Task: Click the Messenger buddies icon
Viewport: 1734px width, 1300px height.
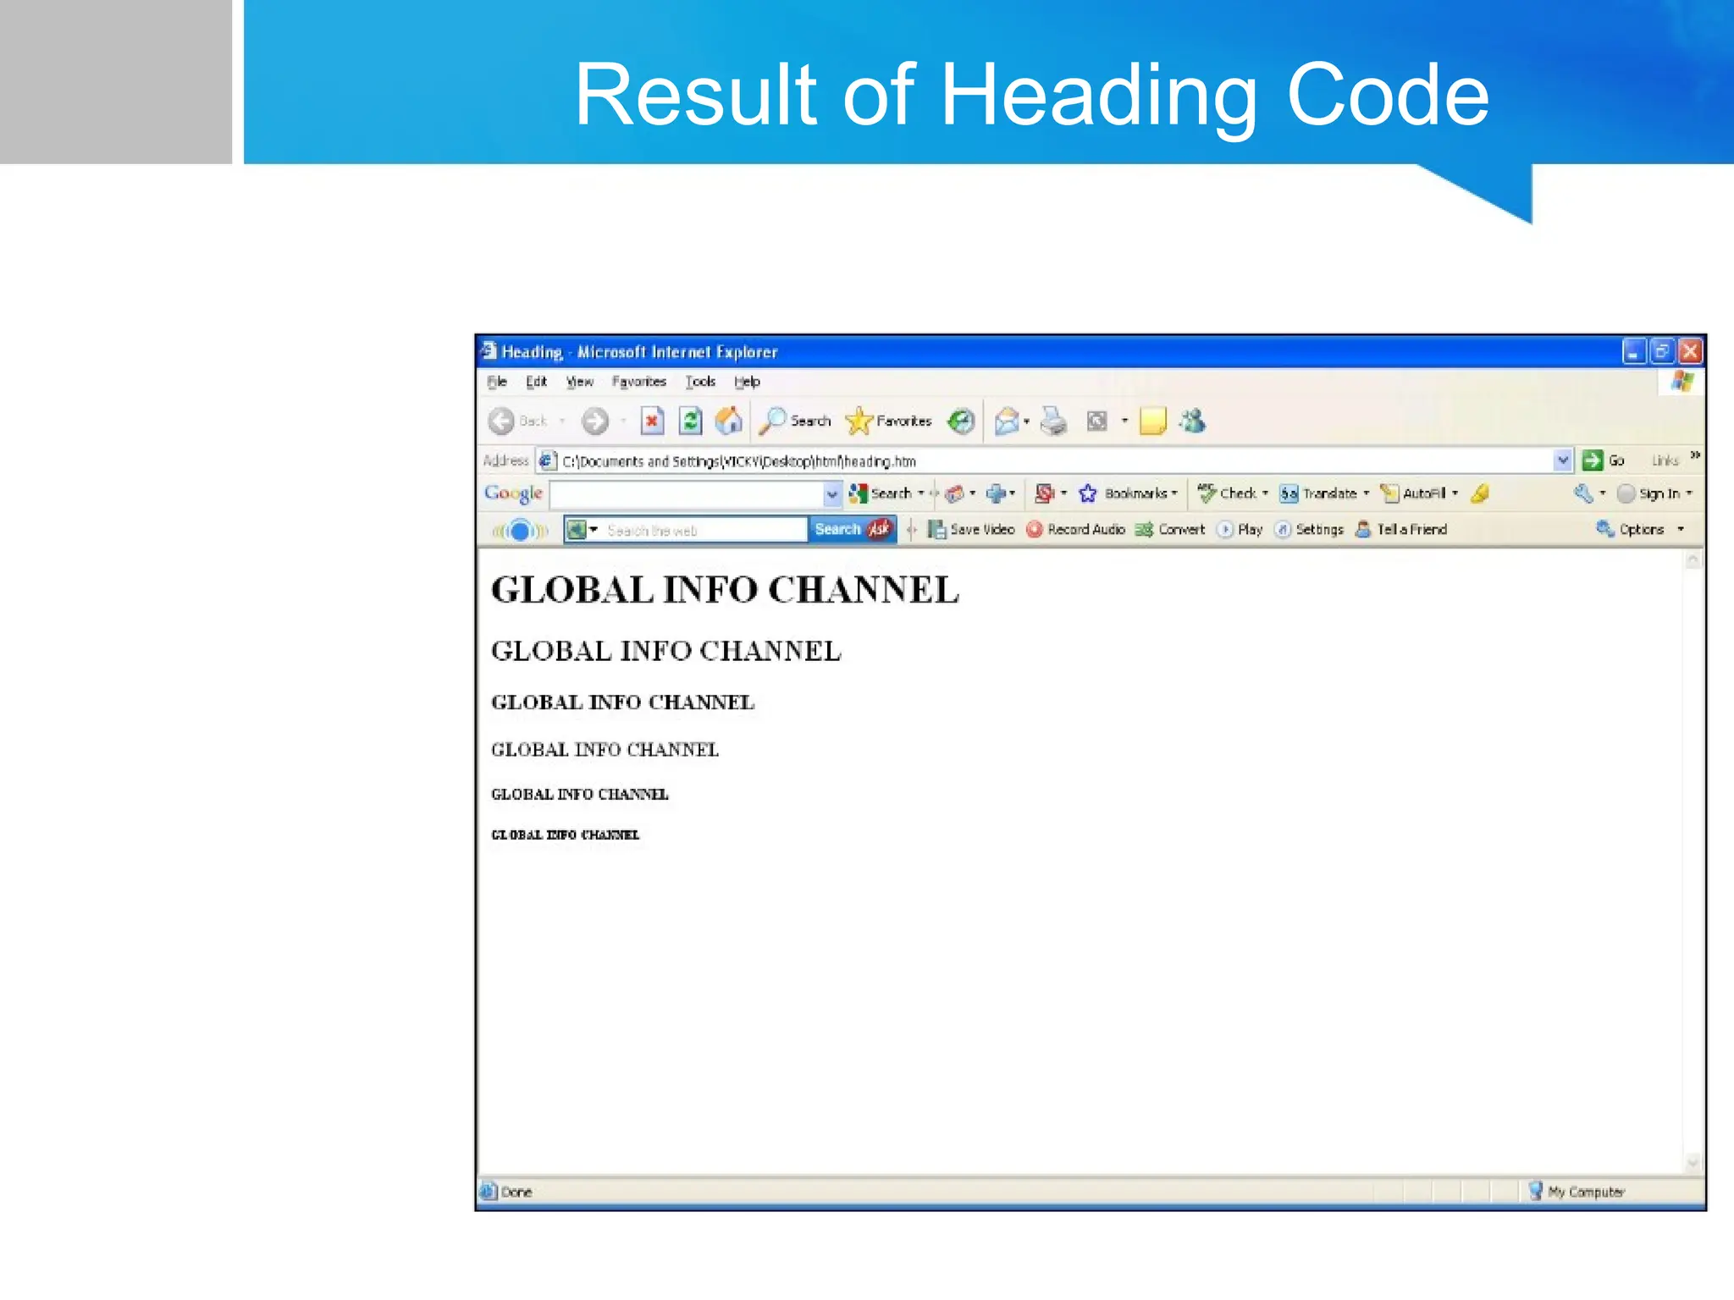Action: (x=1192, y=421)
